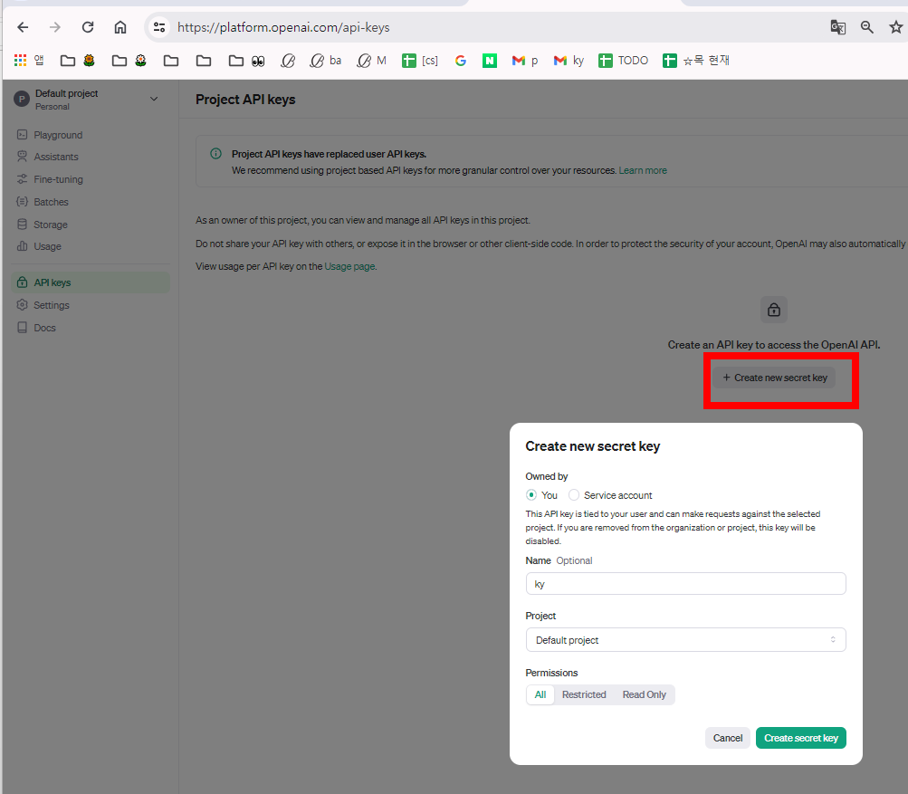Viewport: 908px width, 794px height.
Task: Open the ☆목 현재 spreadsheet bookmark
Action: tap(696, 61)
